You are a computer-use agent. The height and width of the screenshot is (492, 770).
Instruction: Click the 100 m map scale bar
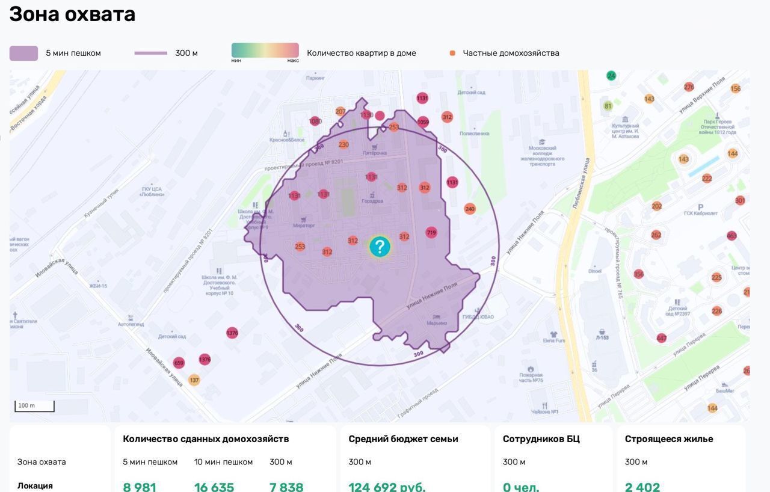point(34,406)
